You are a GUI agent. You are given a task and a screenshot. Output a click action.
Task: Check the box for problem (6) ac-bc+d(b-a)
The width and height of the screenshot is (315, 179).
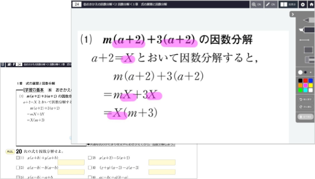[x=90, y=178]
